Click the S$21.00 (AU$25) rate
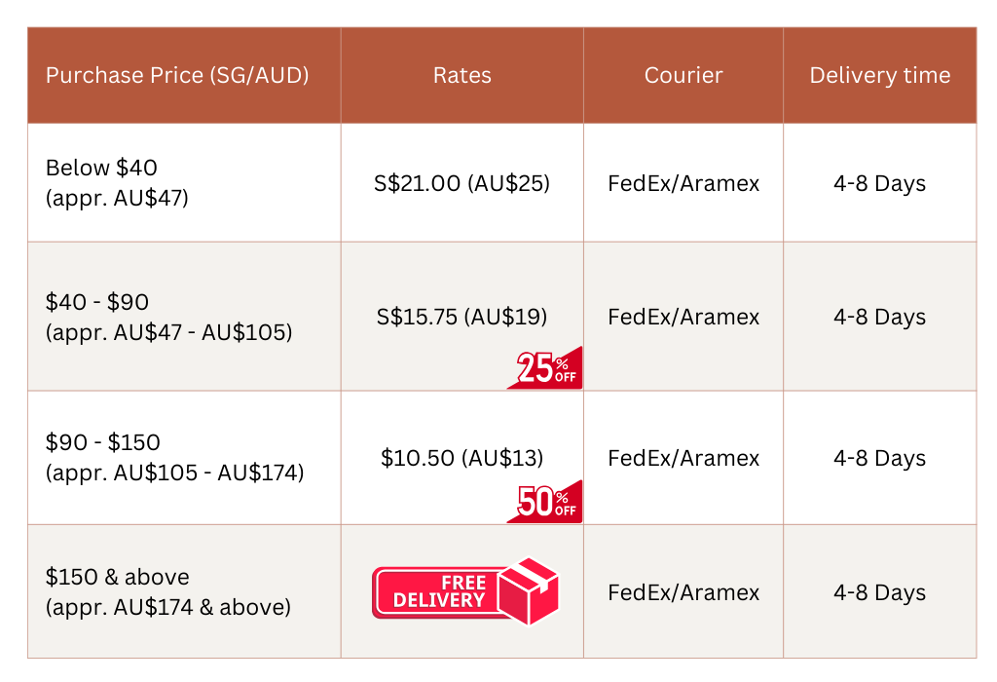 click(462, 183)
